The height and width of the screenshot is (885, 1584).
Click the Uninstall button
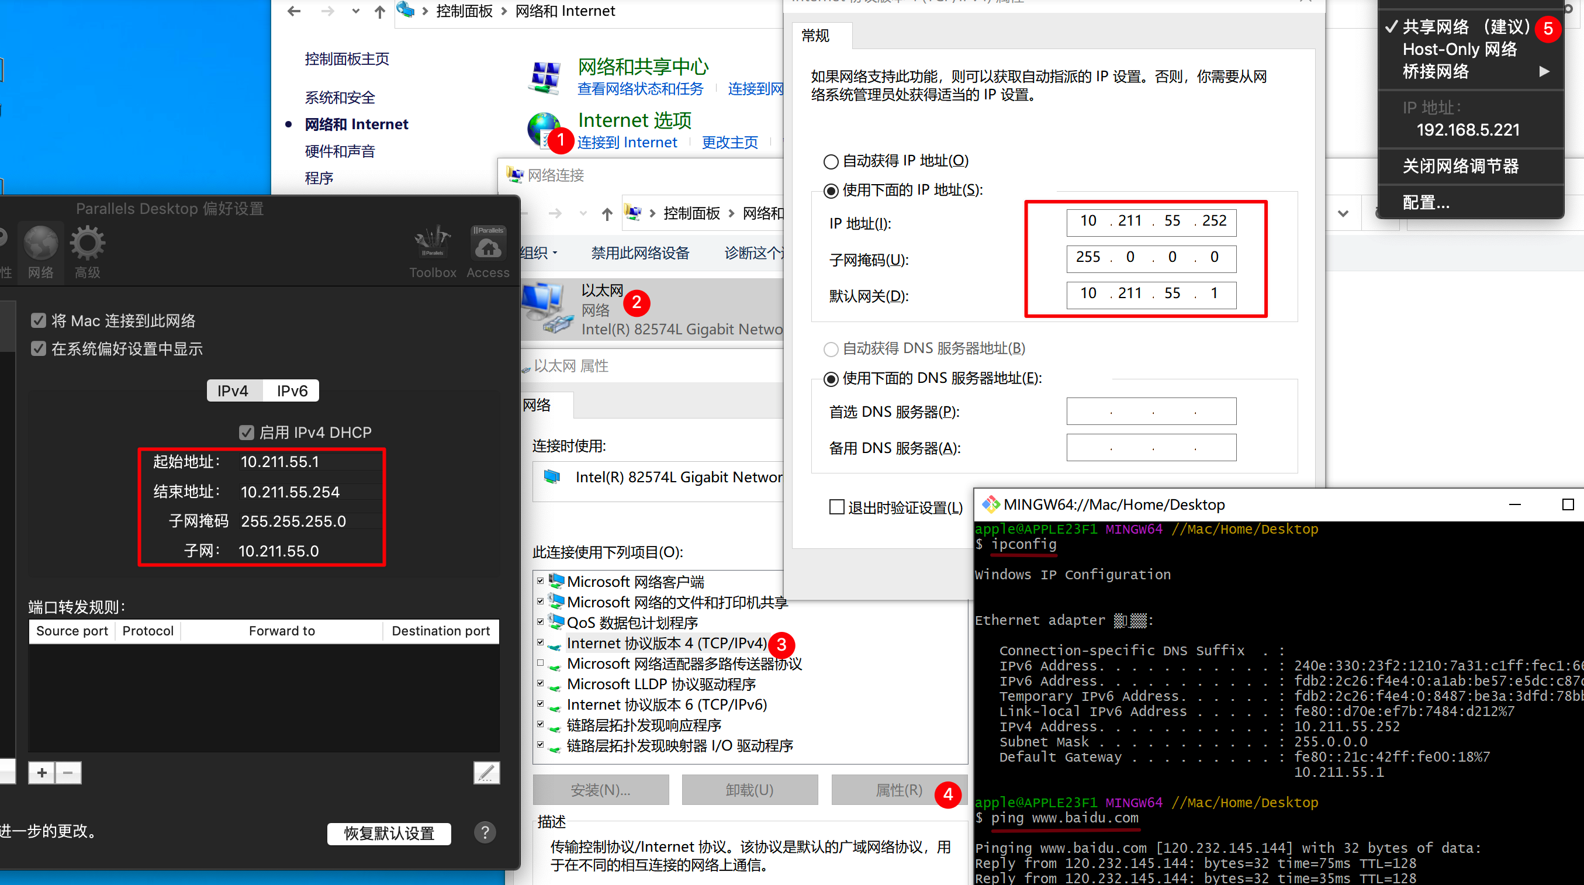point(749,790)
